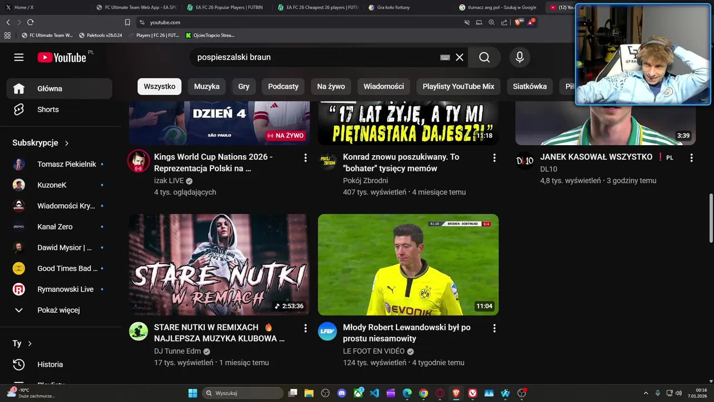Open the Tomasz Piekielnik subscription

[x=60, y=164]
